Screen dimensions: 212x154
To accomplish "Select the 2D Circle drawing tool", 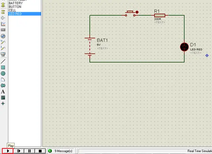I will coord(3,74).
